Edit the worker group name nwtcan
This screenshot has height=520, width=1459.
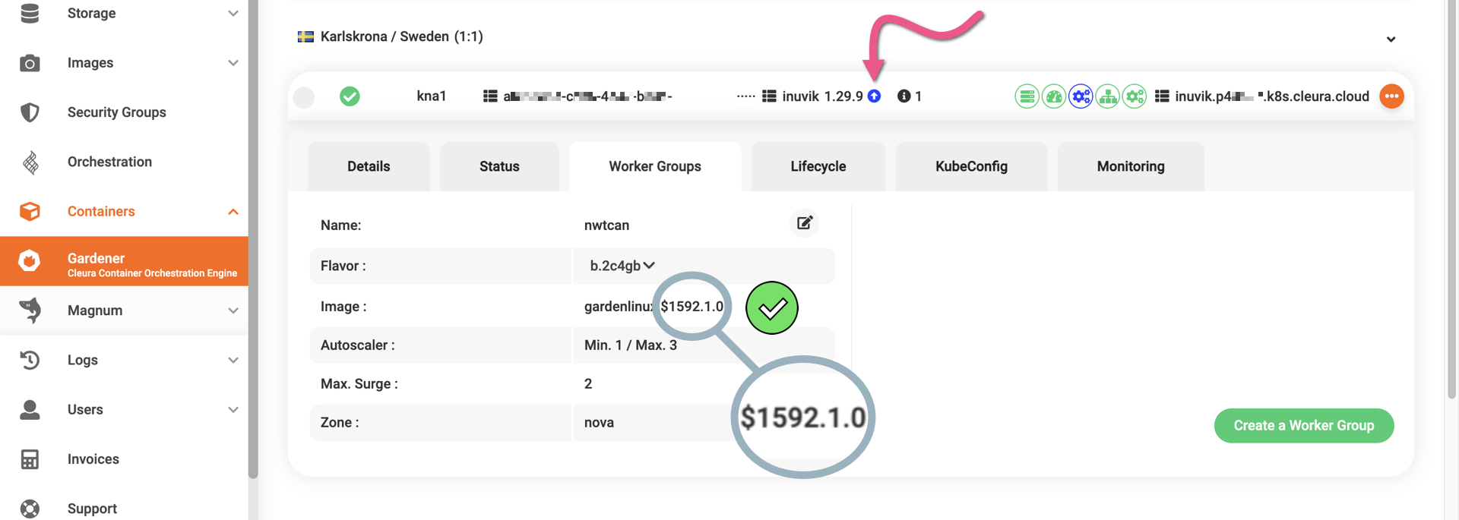(804, 223)
